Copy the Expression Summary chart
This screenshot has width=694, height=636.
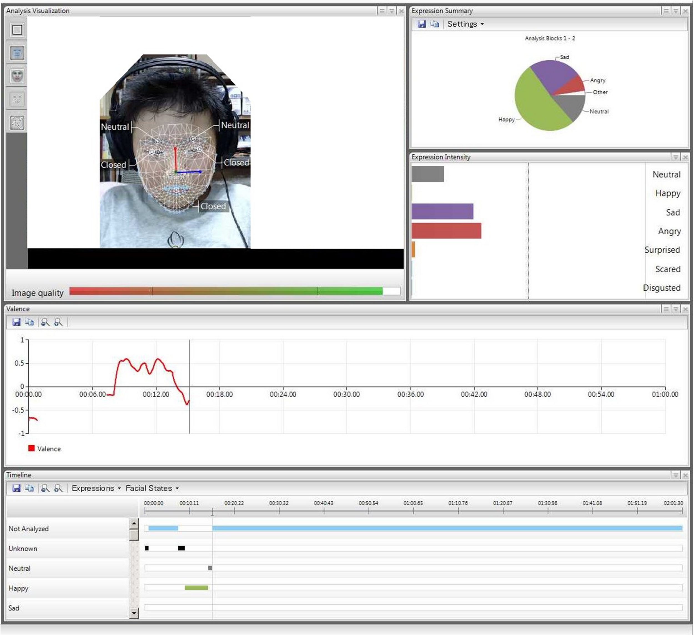tap(434, 24)
